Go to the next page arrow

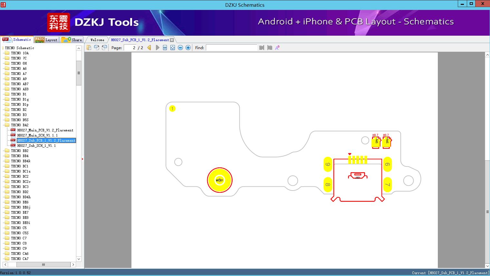[157, 48]
